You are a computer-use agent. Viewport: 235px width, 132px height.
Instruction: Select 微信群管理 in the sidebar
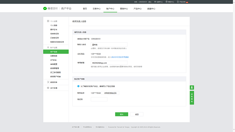55,68
